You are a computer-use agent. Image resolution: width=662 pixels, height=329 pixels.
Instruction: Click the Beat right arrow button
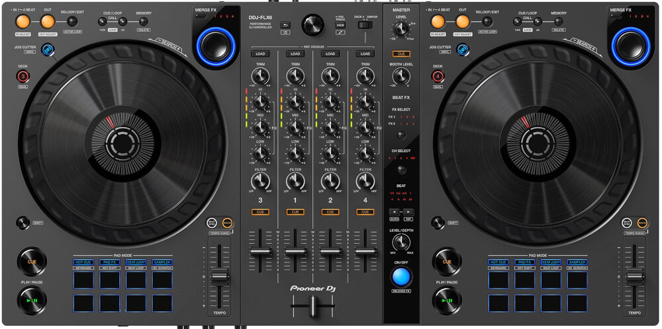408,212
